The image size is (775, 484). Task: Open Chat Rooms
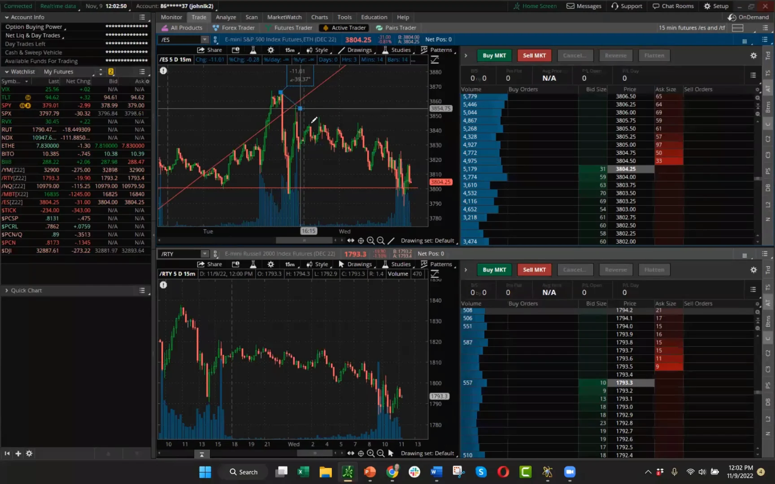tap(673, 6)
